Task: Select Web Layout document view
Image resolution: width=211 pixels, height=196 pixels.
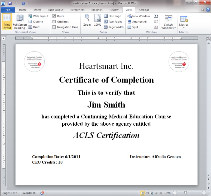Action: pos(38,16)
